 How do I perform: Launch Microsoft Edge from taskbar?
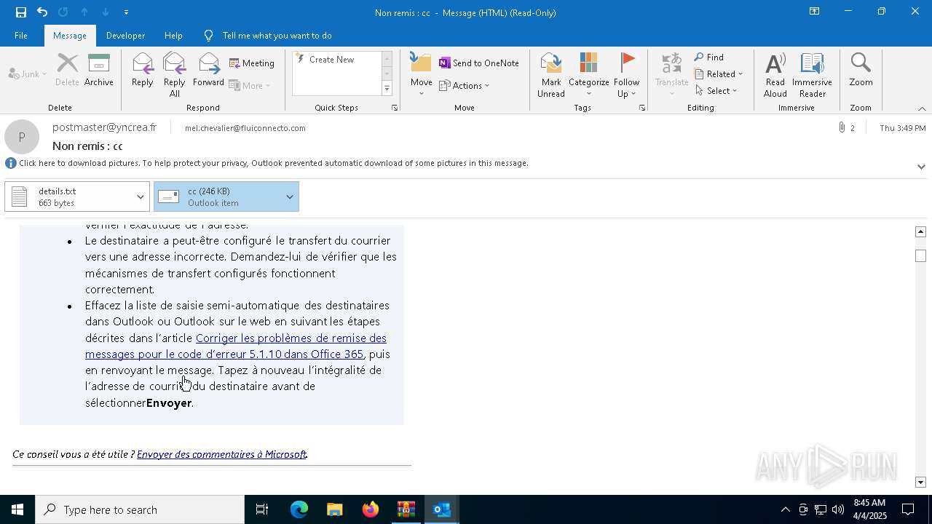click(299, 509)
